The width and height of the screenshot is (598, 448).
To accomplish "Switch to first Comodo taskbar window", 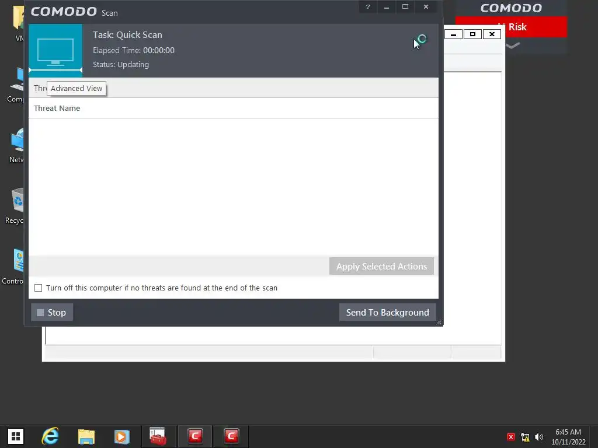I will tap(195, 436).
